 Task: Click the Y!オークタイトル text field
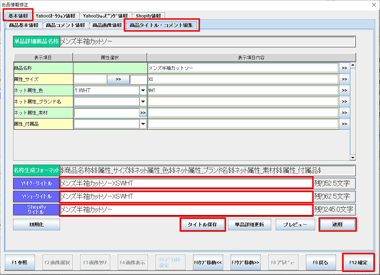(x=186, y=183)
